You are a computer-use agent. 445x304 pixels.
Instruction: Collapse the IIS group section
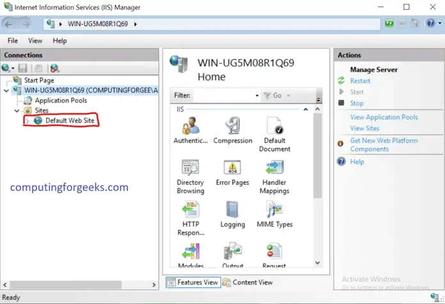(x=306, y=109)
